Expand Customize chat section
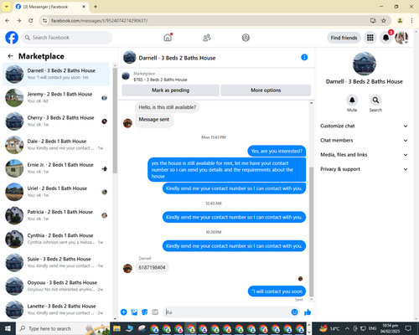This screenshot has width=419, height=335. point(364,126)
